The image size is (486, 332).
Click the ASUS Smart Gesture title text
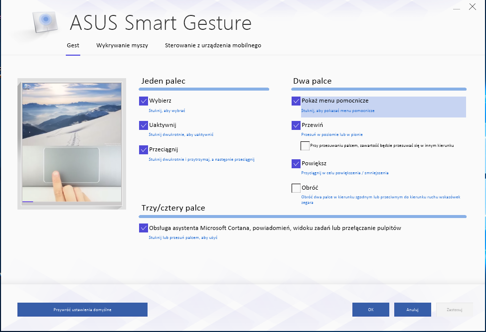[161, 22]
